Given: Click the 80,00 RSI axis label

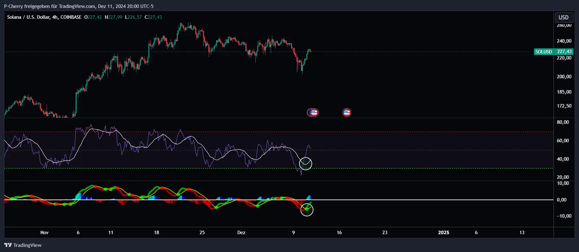Looking at the screenshot, I should (x=563, y=122).
